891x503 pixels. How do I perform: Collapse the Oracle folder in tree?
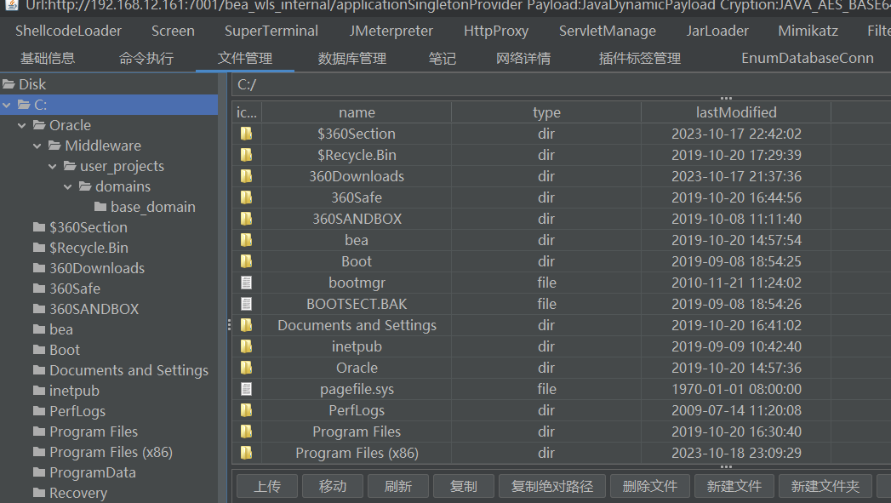coord(22,125)
